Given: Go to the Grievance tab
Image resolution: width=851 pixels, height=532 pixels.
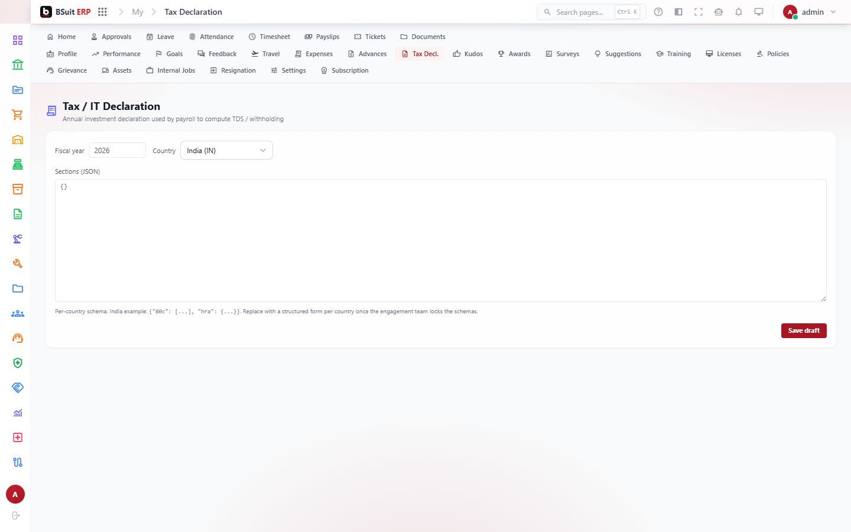Looking at the screenshot, I should tap(67, 70).
